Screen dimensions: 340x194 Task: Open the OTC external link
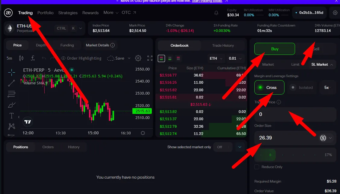129,13
